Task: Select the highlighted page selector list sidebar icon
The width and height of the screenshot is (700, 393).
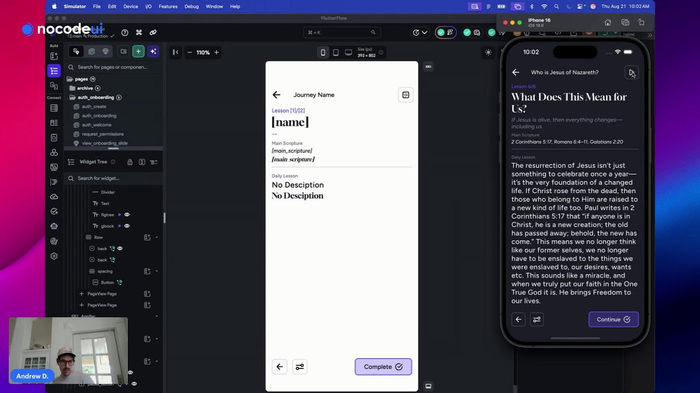Action: coord(54,70)
